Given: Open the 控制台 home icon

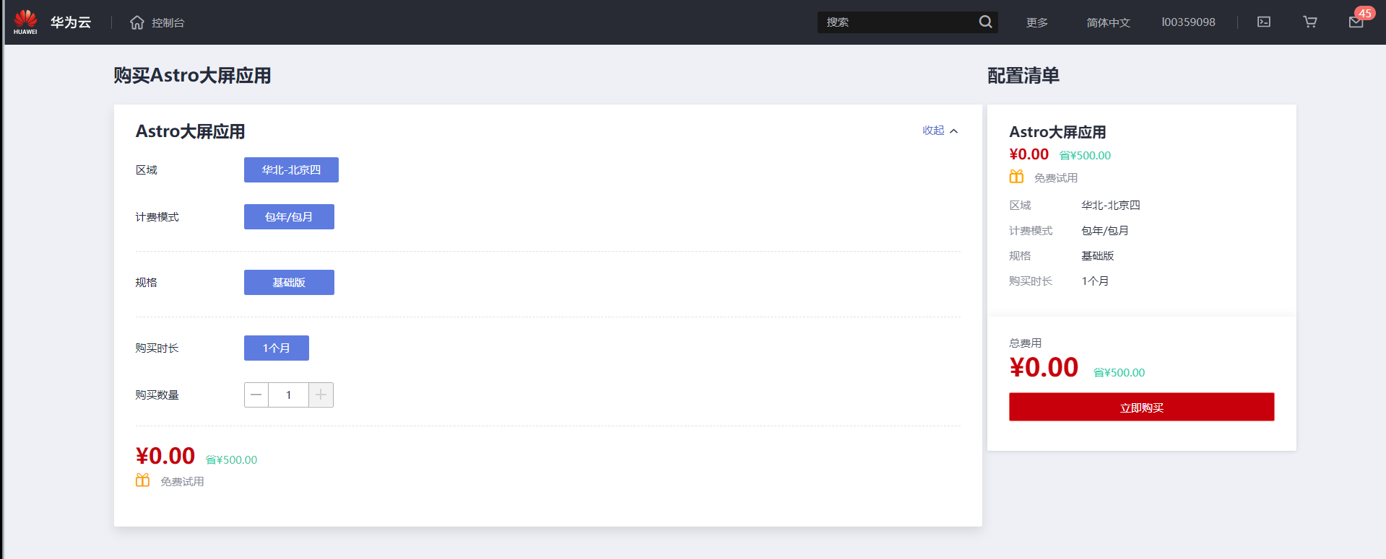Looking at the screenshot, I should click(137, 22).
